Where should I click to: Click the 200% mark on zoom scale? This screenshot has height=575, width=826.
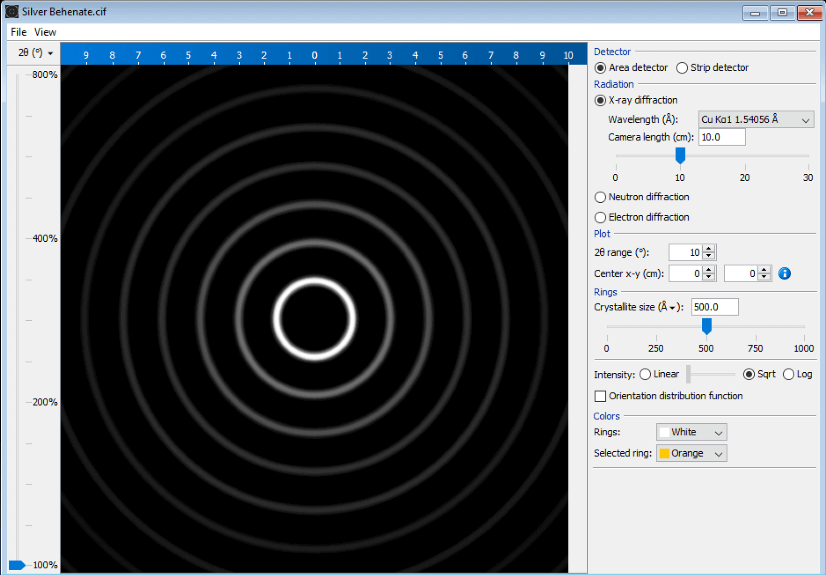coord(45,402)
